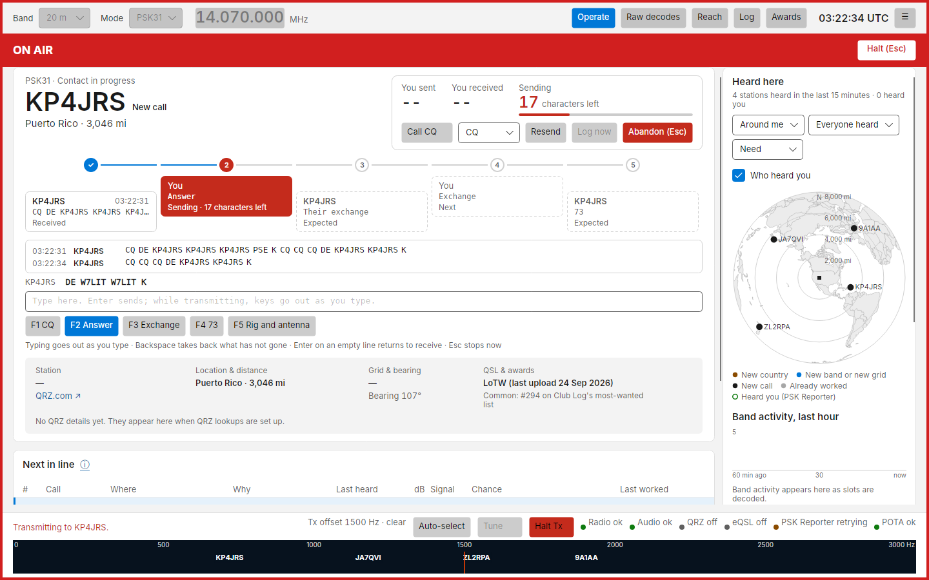
Task: Click the Halt Tx button
Action: (551, 527)
